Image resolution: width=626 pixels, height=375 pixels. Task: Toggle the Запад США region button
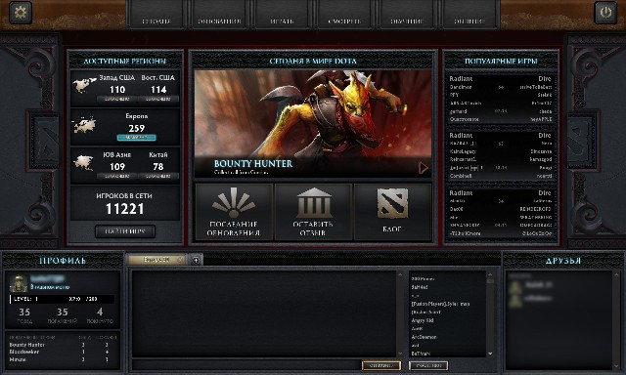(x=117, y=99)
